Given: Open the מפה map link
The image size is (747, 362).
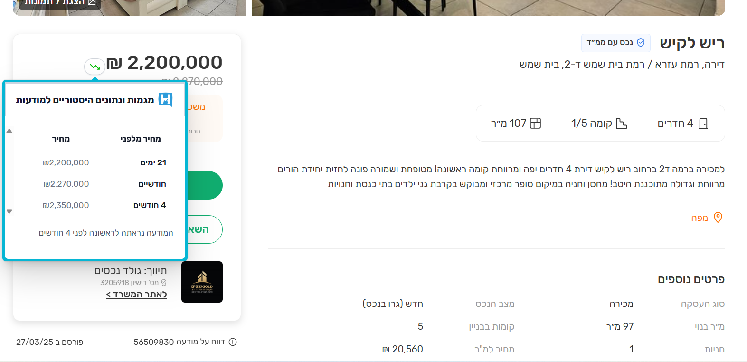Looking at the screenshot, I should [700, 218].
